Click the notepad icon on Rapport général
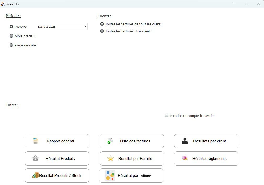264x185 pixels. tap(36, 141)
